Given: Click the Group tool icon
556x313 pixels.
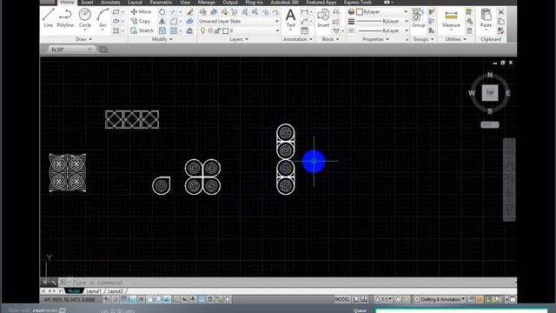Looking at the screenshot, I should (419, 18).
